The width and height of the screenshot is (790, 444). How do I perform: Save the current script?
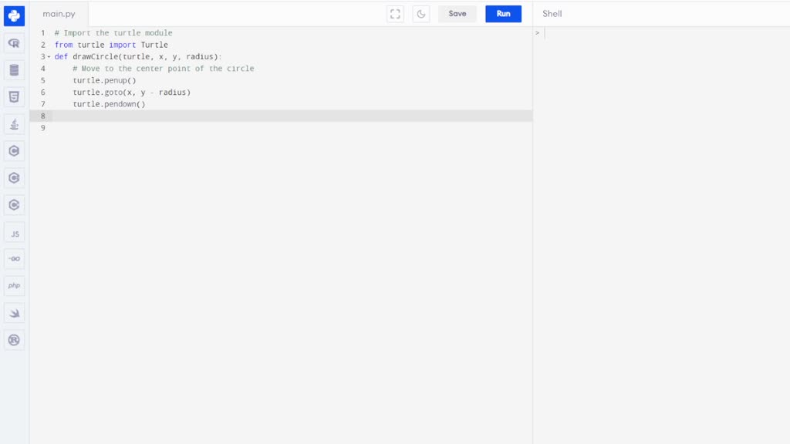[457, 13]
